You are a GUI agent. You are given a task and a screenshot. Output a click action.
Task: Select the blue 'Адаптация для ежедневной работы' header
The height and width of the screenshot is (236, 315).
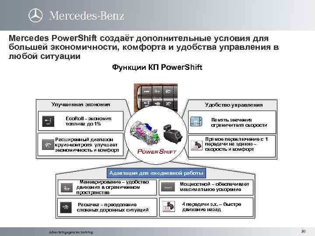(156, 173)
